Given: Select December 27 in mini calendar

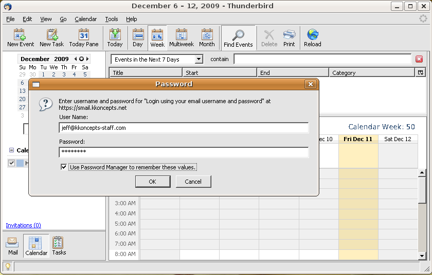Looking at the screenshot, I should (x=22, y=107).
